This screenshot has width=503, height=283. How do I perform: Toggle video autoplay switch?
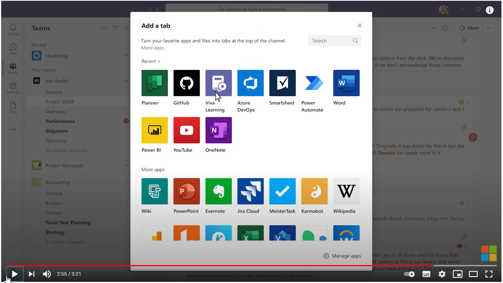(x=409, y=274)
